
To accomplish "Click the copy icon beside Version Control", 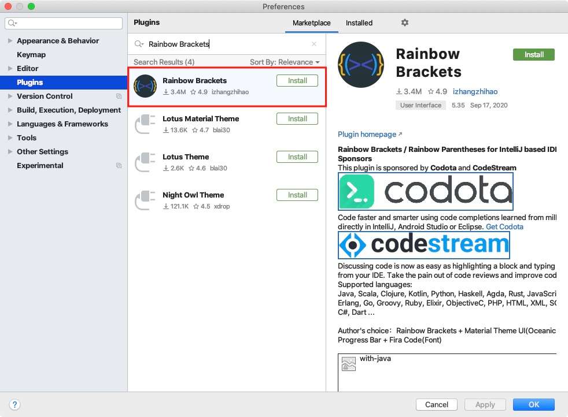I will coord(119,96).
